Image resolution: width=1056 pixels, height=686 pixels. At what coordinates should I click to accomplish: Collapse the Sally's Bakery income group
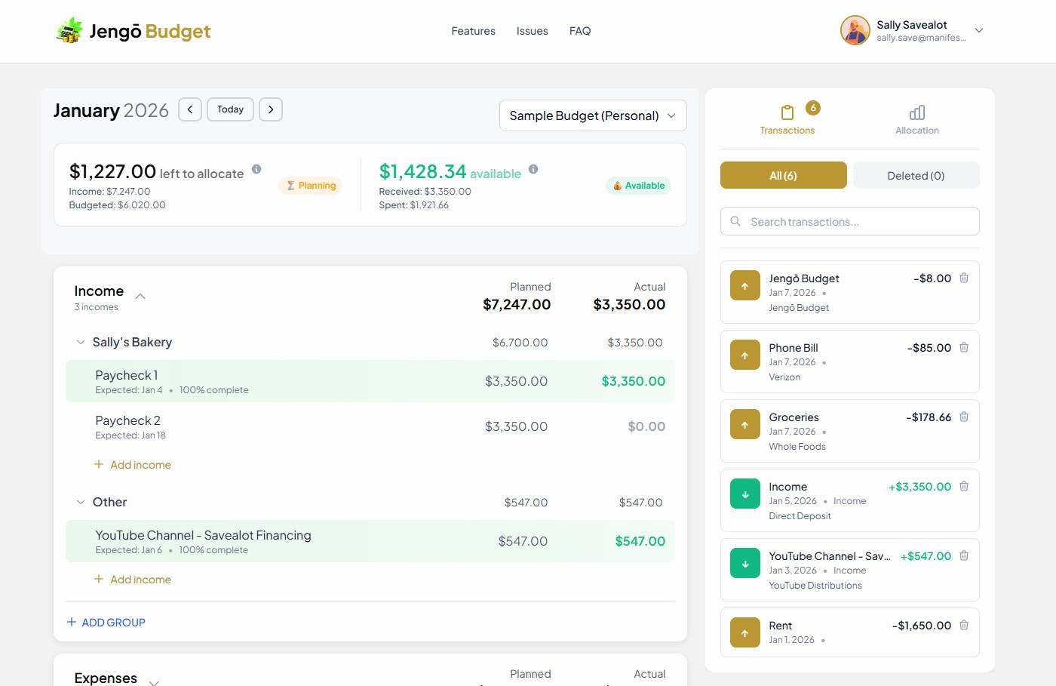click(81, 342)
